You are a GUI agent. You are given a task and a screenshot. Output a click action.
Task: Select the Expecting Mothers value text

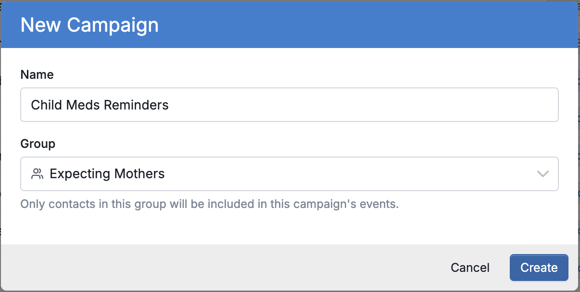coord(107,174)
